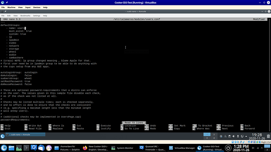Click the host power/logout button
The height and width of the screenshot is (152, 271).
pos(228,148)
